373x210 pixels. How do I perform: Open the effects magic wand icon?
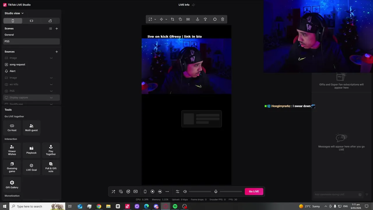[x=113, y=192]
